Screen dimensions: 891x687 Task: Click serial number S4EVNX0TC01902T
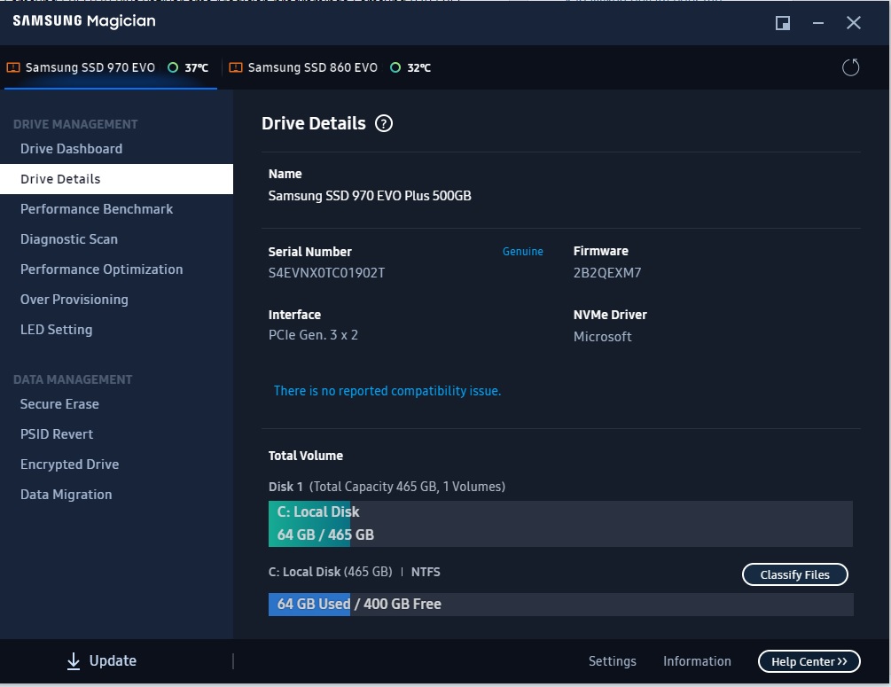click(326, 273)
